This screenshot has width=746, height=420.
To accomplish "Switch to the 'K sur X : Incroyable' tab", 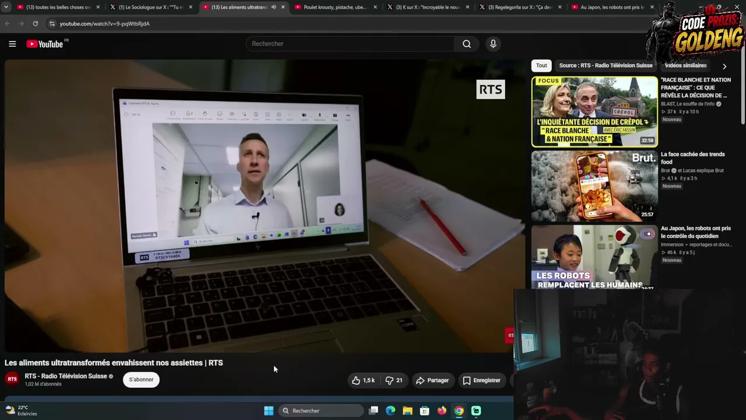I will 429,7.
